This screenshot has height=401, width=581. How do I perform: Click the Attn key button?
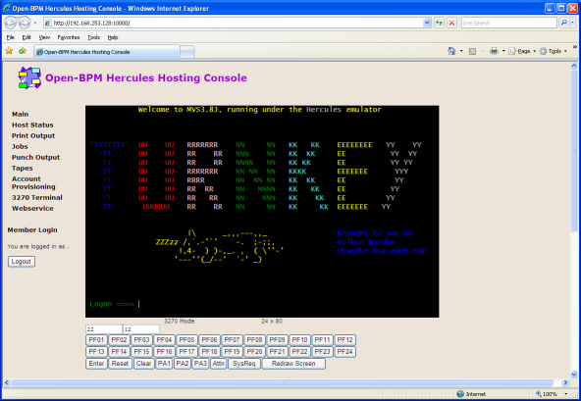pyautogui.click(x=218, y=364)
